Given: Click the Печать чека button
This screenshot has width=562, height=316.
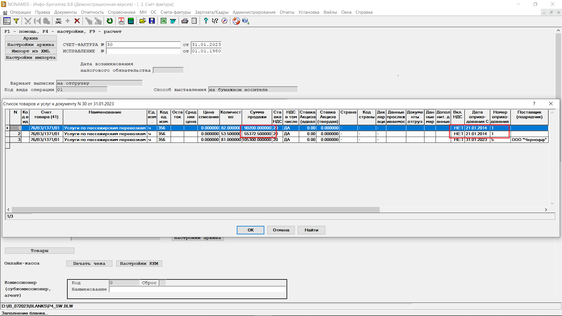Looking at the screenshot, I should point(89,264).
